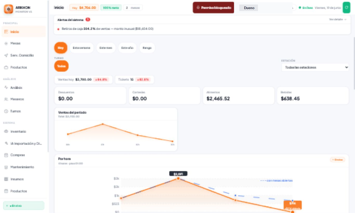Open the Compras page
Image resolution: width=355 pixels, height=213 pixels.
(x=24, y=155)
